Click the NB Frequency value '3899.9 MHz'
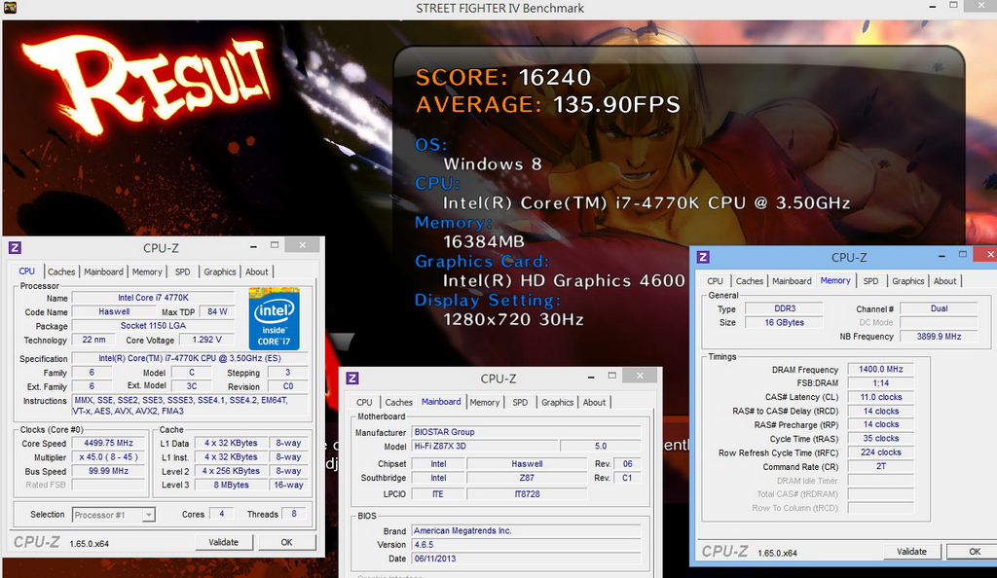The height and width of the screenshot is (578, 997). pos(940,336)
